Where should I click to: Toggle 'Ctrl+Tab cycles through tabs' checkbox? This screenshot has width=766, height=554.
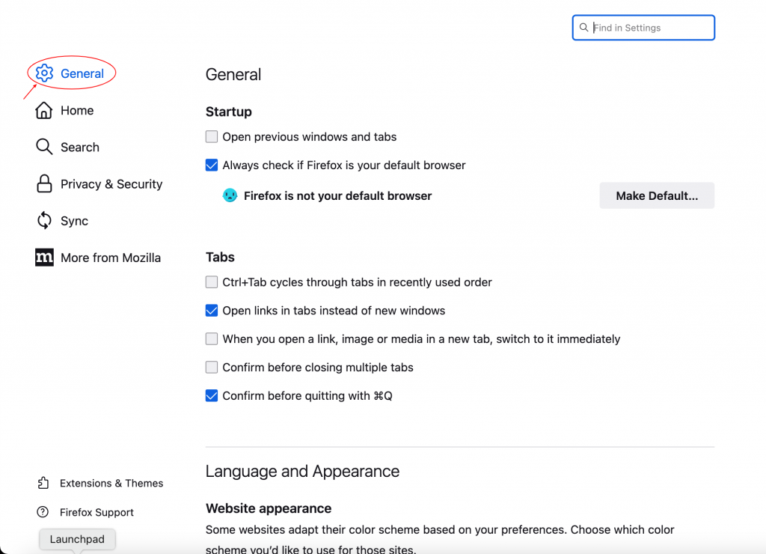[x=212, y=282]
